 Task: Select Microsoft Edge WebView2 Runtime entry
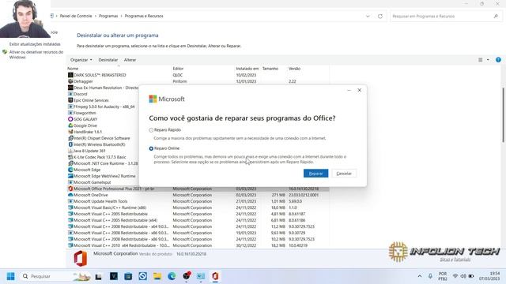click(x=104, y=176)
